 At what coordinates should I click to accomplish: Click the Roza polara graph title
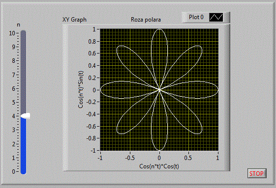[x=146, y=20]
